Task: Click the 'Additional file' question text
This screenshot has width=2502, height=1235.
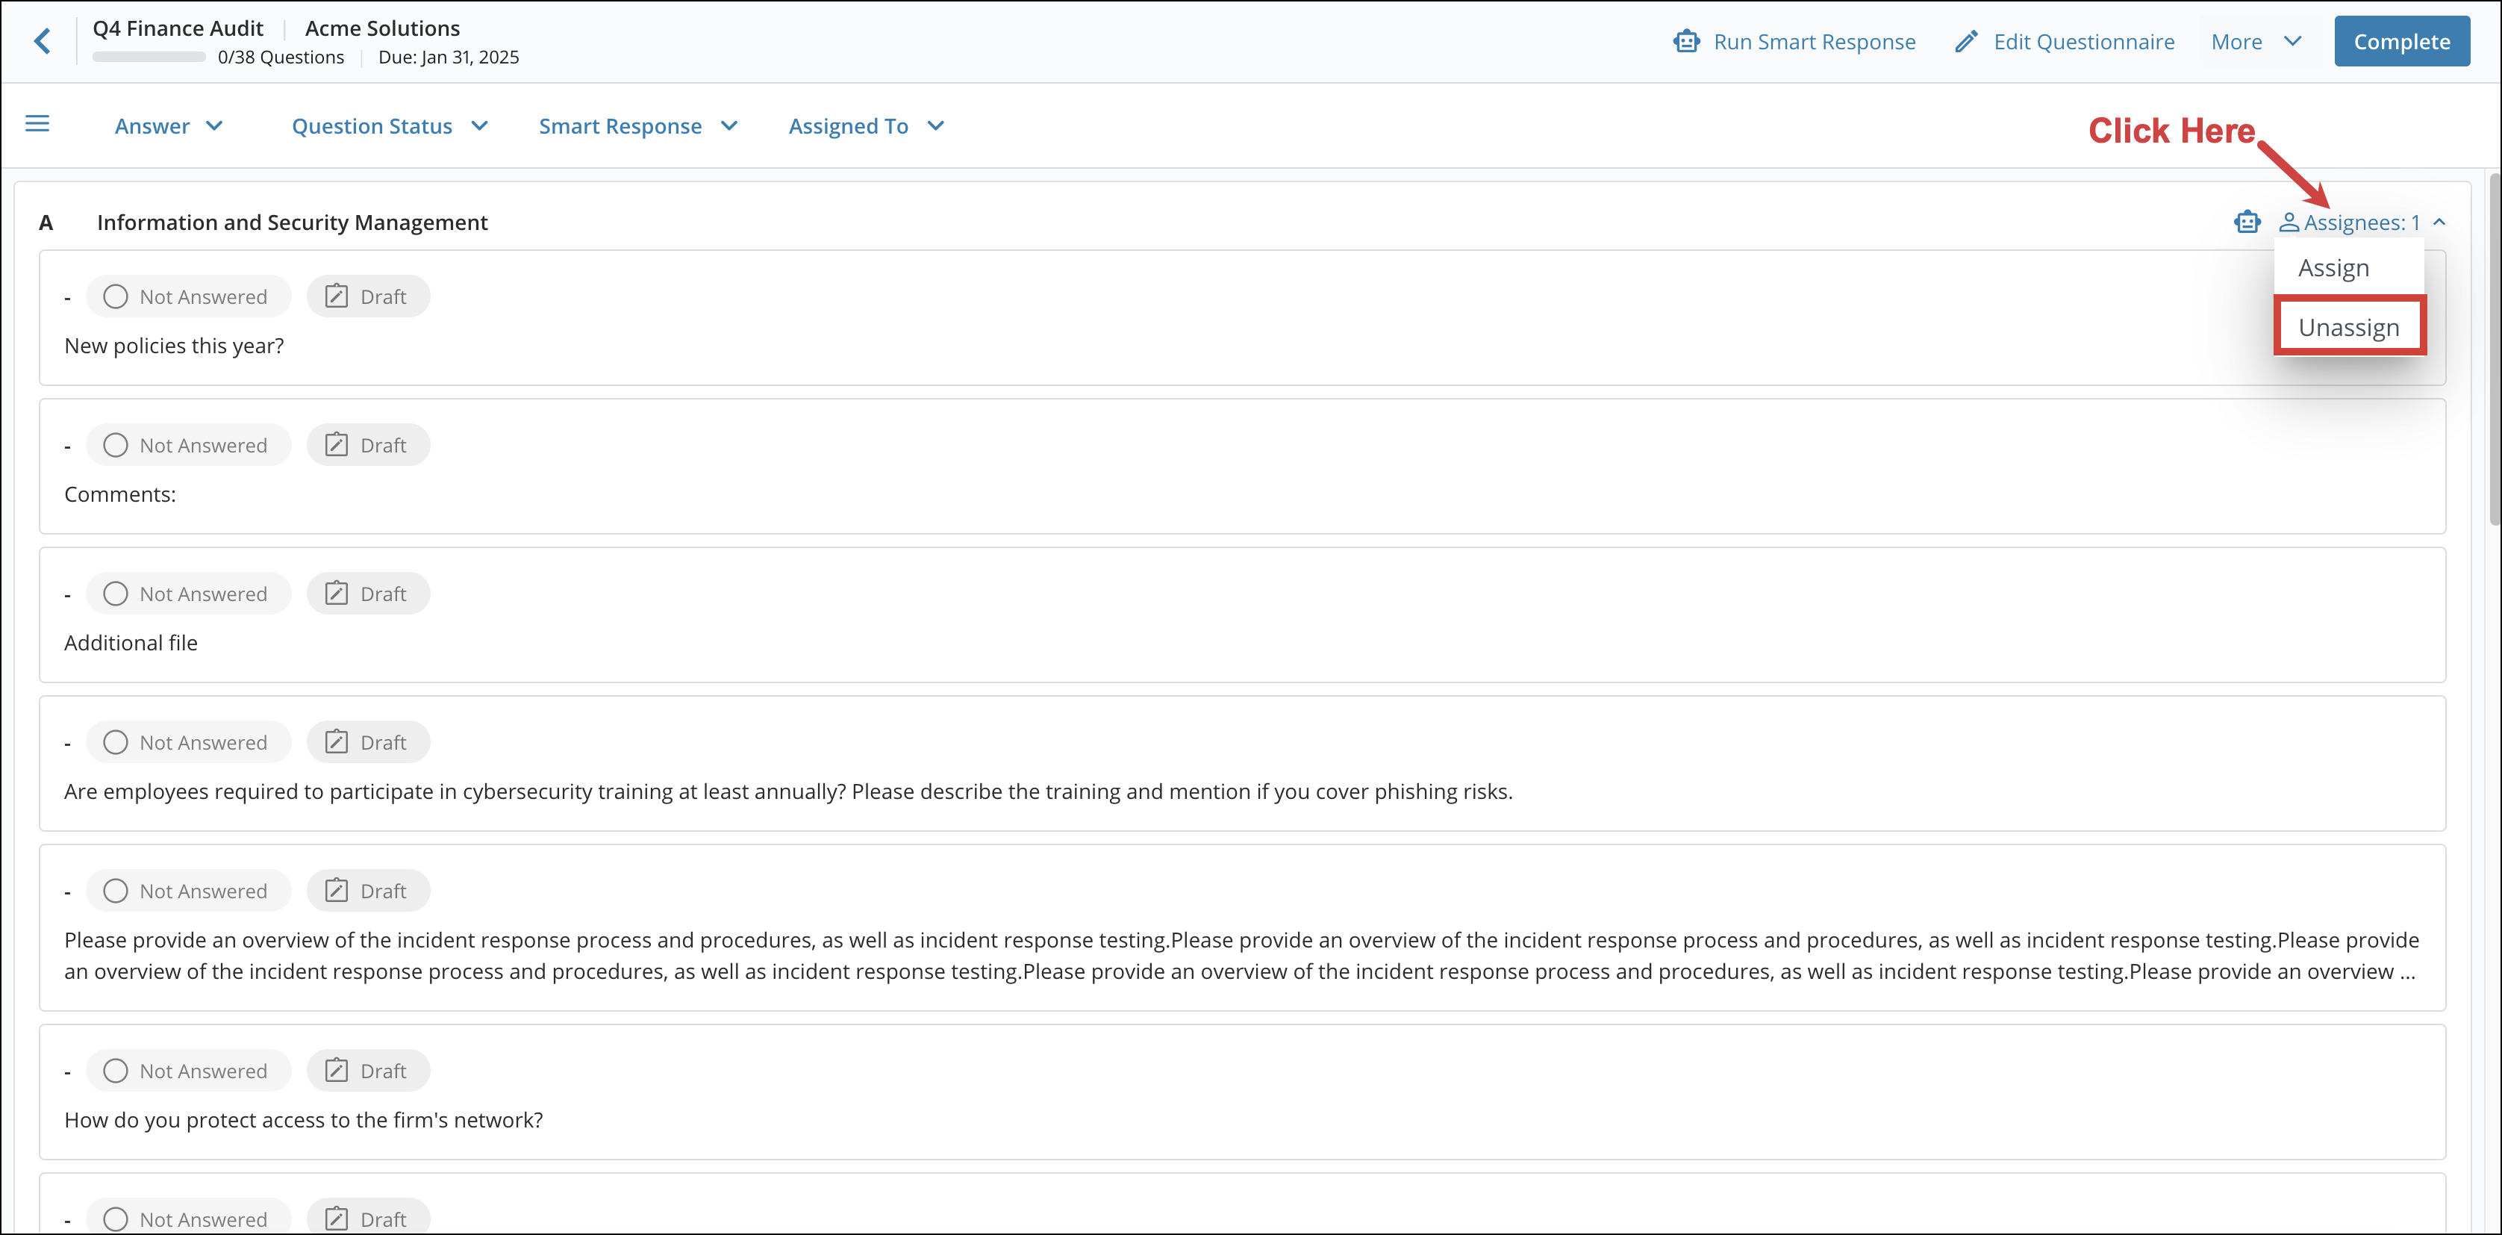Action: (x=131, y=643)
